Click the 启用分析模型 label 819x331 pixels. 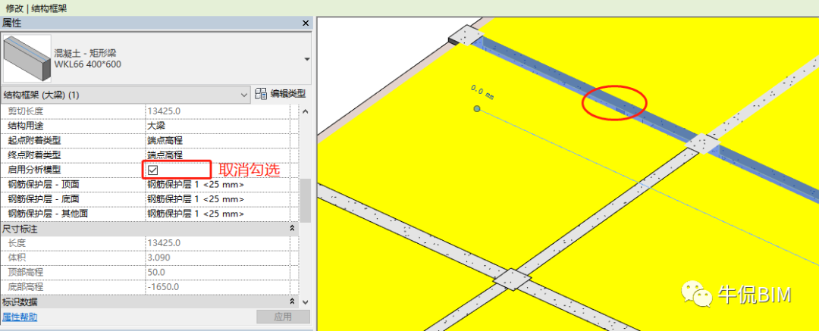point(34,170)
